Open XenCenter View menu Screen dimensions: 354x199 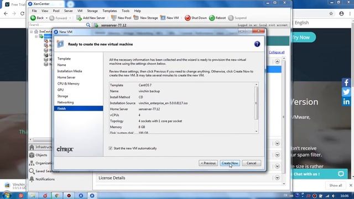point(45,11)
